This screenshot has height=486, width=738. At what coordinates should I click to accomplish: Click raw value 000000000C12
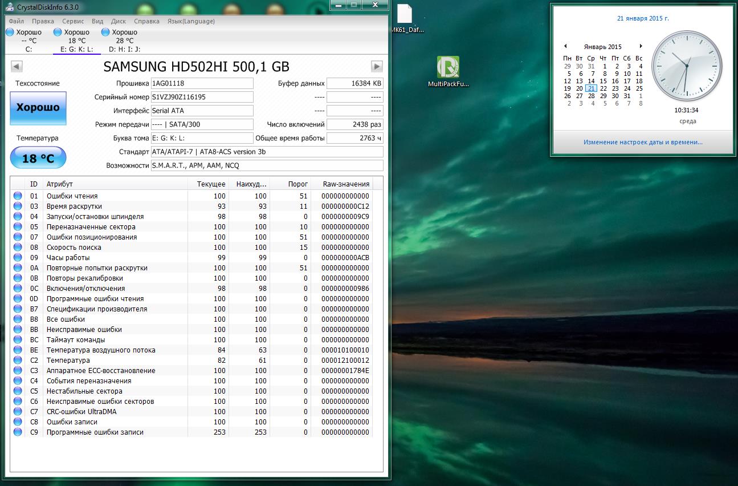[x=345, y=206]
